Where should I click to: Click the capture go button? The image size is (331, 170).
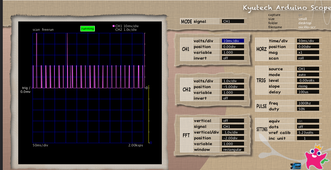[300, 15]
